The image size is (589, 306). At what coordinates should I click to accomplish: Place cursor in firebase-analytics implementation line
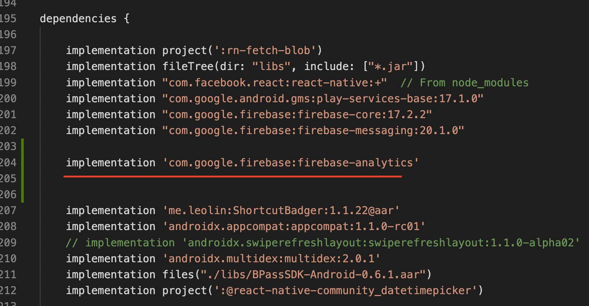tap(243, 163)
